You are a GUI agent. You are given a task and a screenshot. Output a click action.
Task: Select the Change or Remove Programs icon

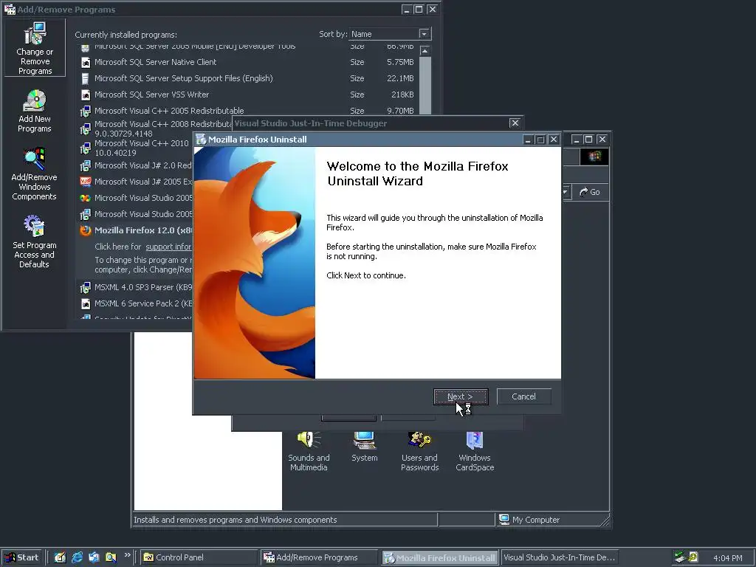[x=35, y=48]
